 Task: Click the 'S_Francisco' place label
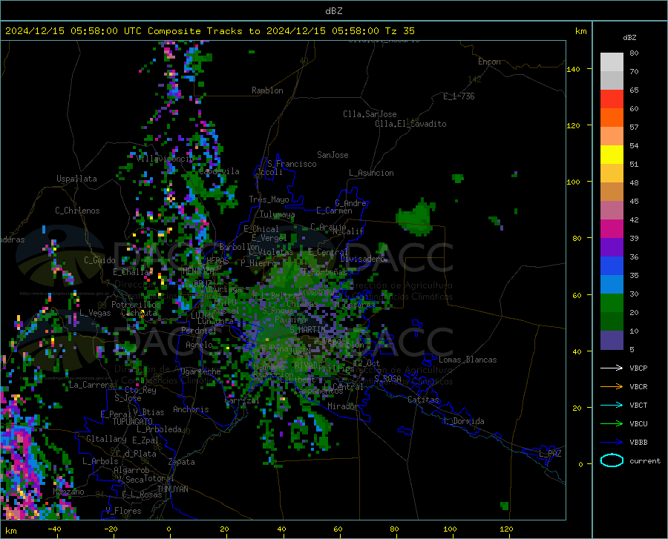click(292, 164)
